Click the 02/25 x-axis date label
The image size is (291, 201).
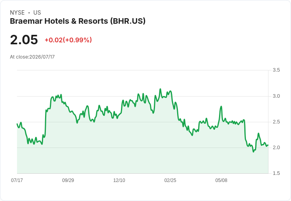click(170, 180)
